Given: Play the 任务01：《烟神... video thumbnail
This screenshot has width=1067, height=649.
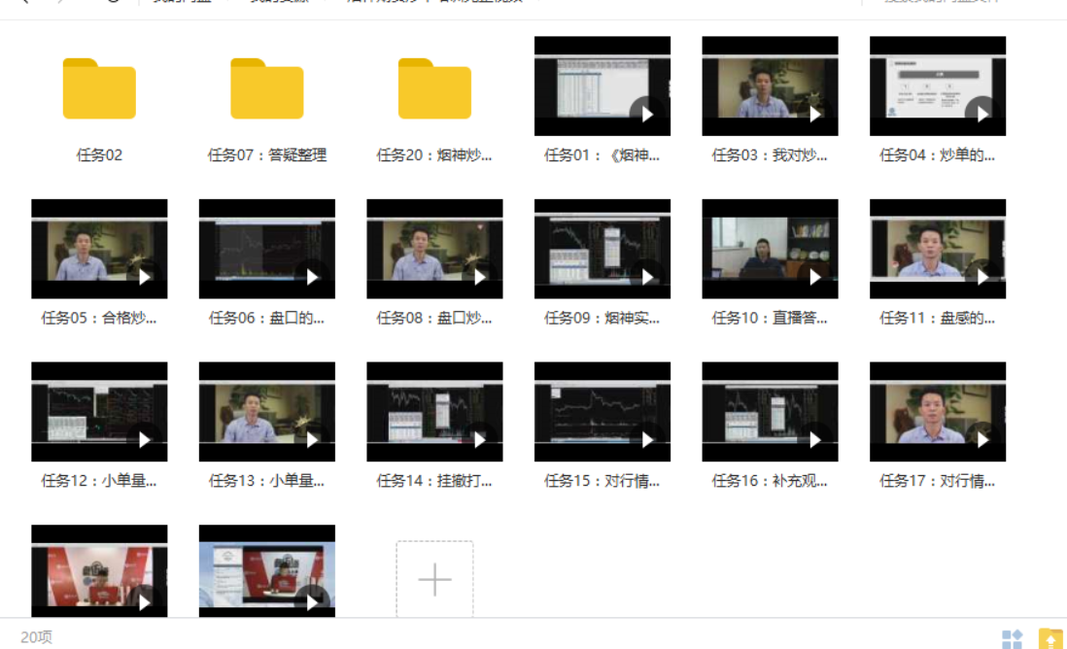Looking at the screenshot, I should pyautogui.click(x=602, y=85).
